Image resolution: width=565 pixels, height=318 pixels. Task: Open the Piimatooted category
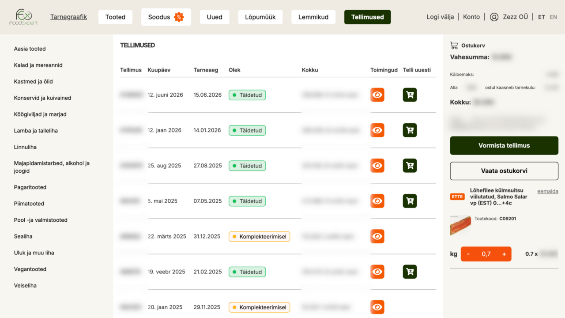[x=29, y=204]
